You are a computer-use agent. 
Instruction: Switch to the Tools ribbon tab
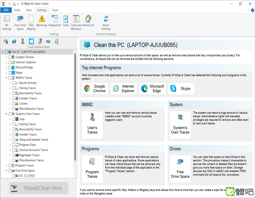pos(55,10)
